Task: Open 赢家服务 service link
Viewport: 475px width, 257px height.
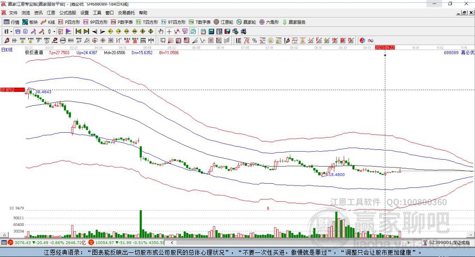Action: coord(294,22)
